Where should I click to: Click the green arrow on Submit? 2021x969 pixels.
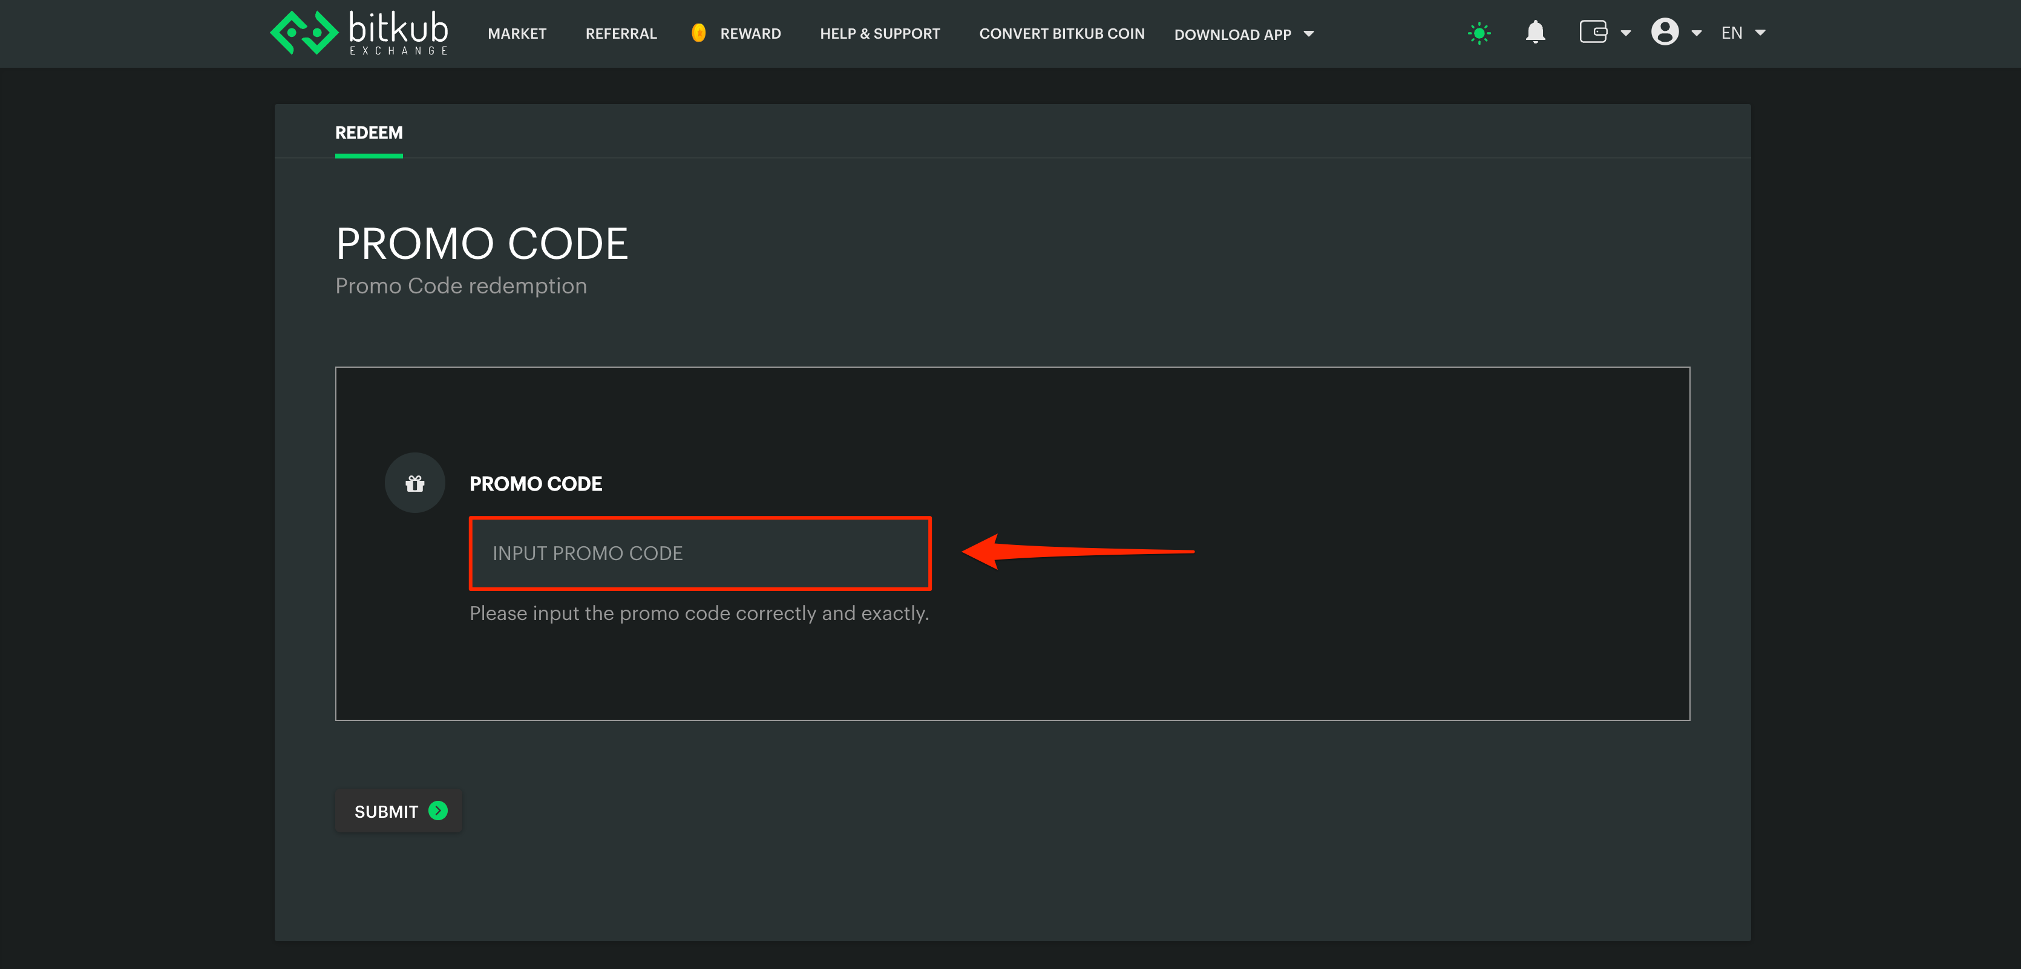[x=439, y=811]
